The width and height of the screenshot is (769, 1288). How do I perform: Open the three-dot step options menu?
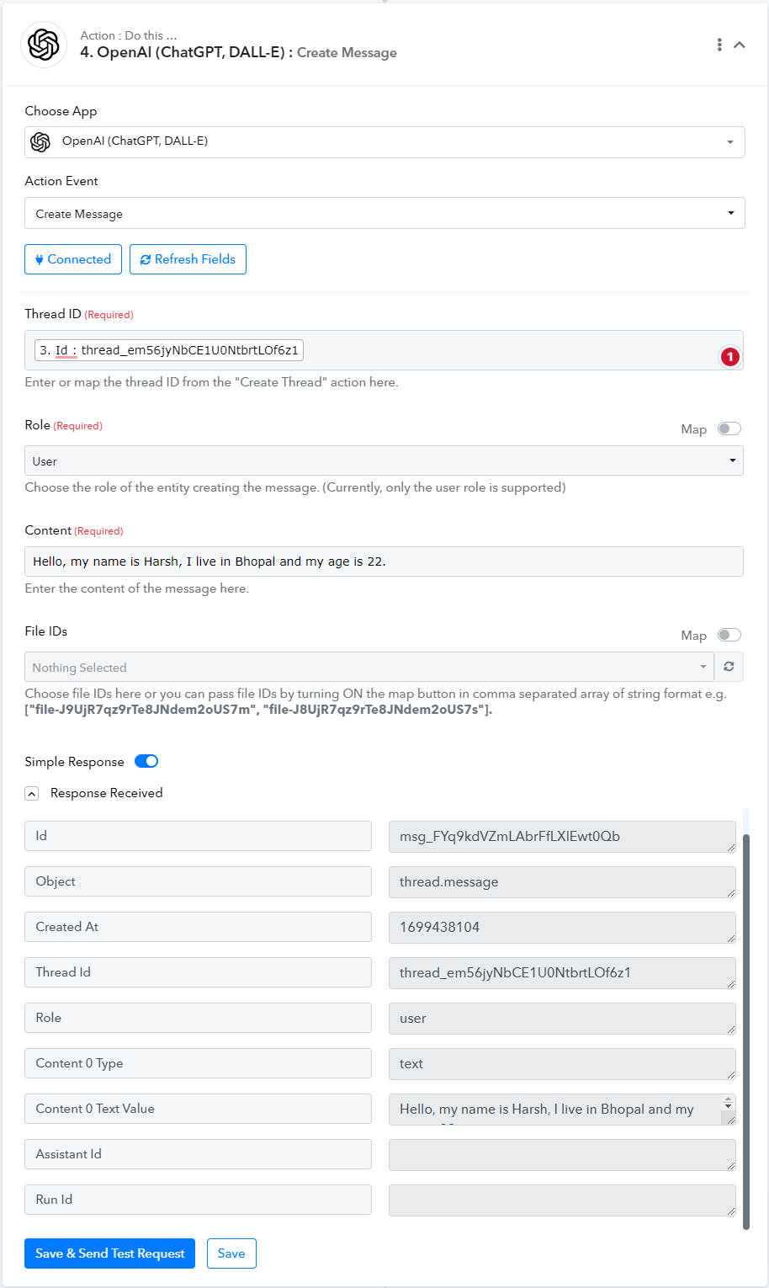coord(719,45)
